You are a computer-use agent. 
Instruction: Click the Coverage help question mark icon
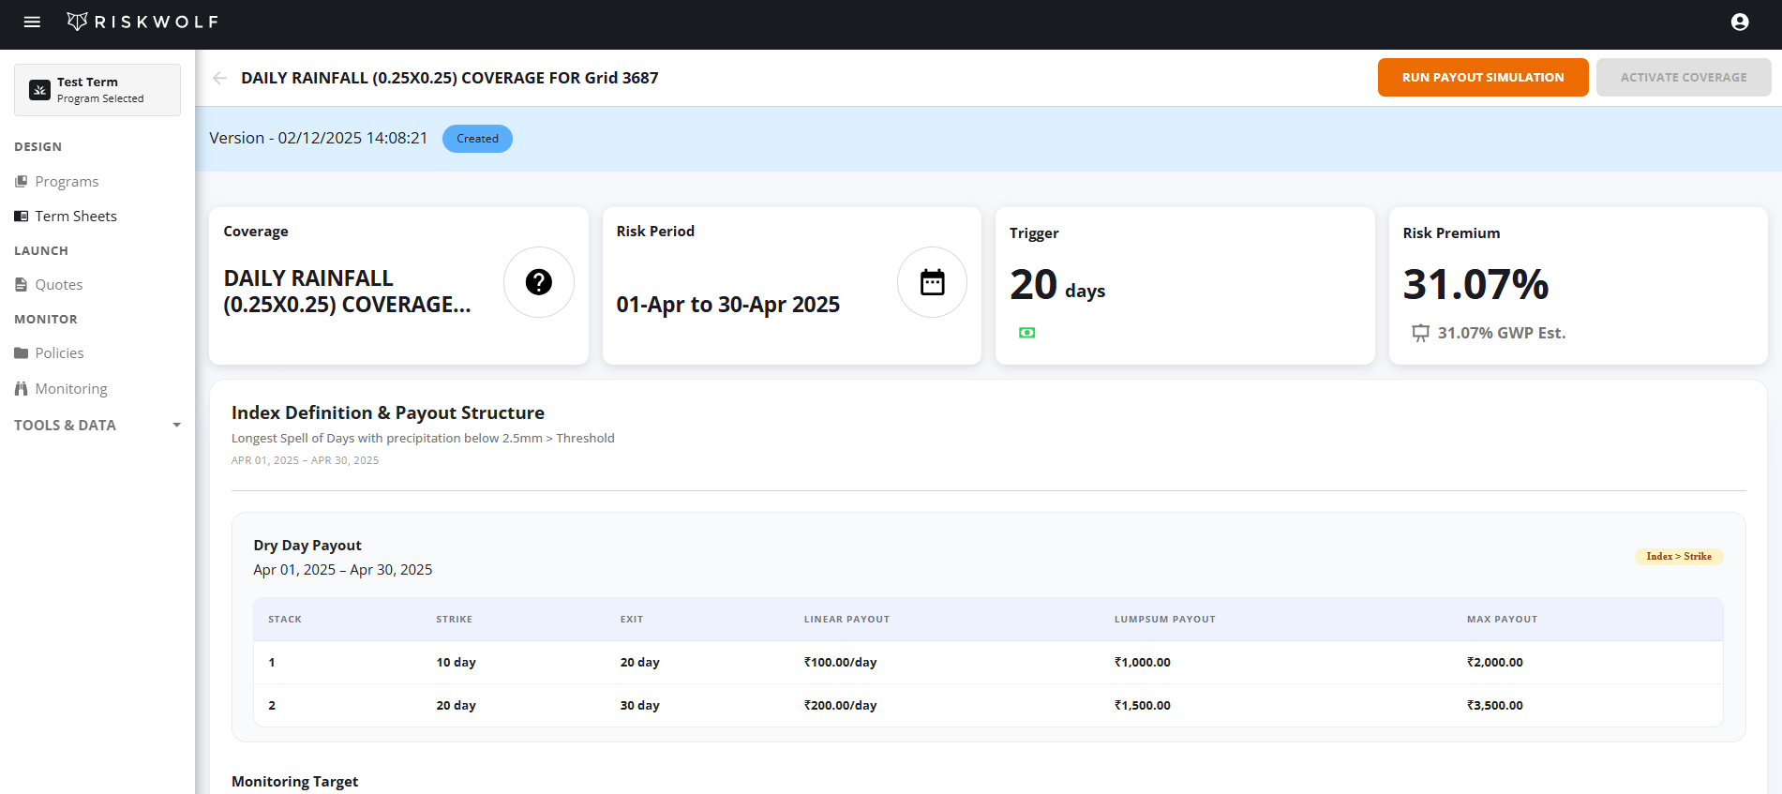[538, 282]
